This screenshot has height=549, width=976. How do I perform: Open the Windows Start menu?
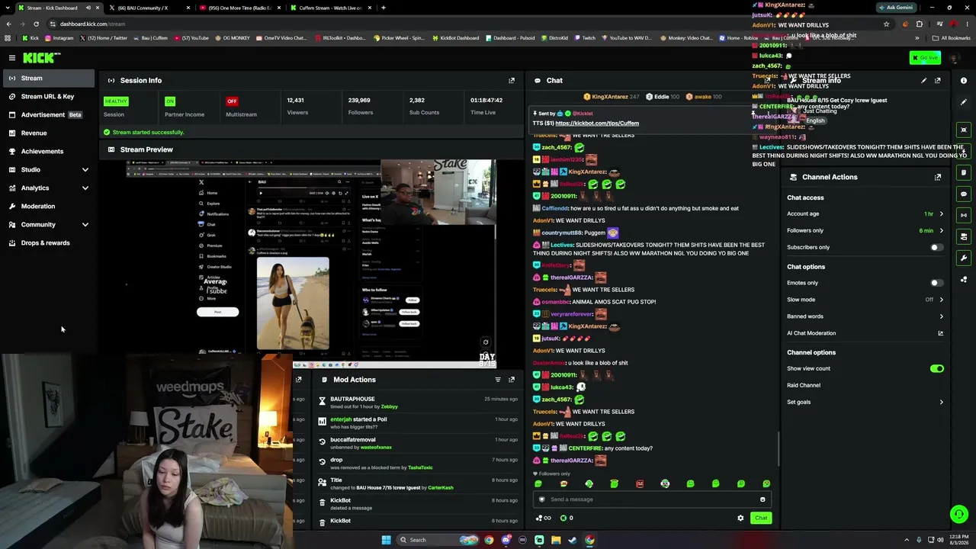(387, 540)
